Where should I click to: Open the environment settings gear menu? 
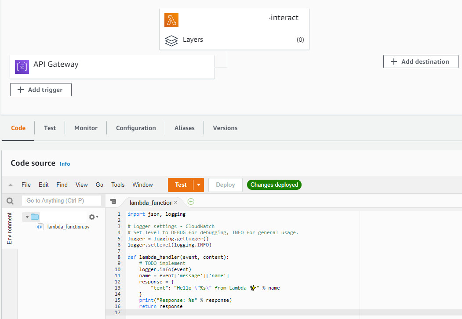(93, 217)
